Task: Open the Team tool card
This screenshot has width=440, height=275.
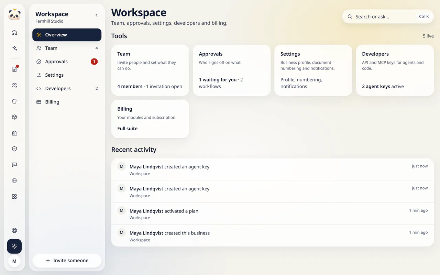Action: click(150, 70)
